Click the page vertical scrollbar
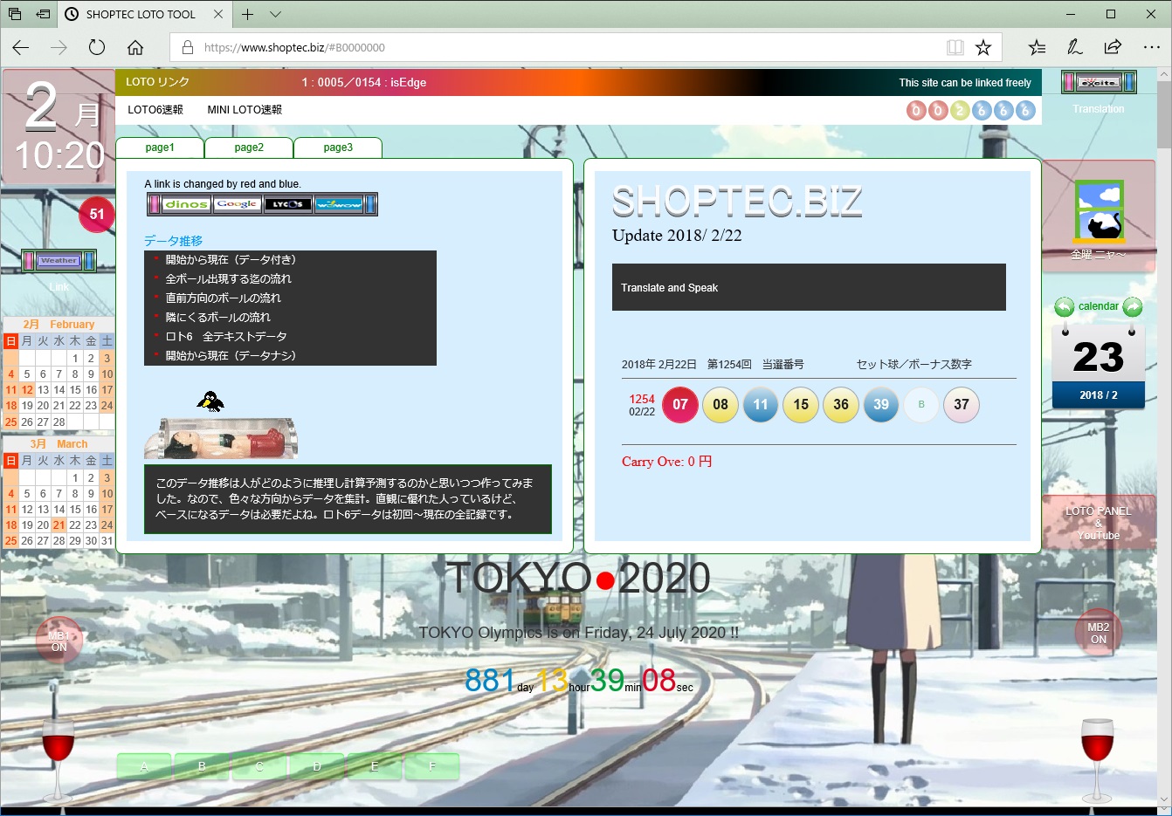 pyautogui.click(x=1163, y=436)
